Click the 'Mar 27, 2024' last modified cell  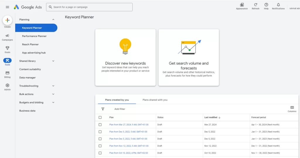click(210, 125)
